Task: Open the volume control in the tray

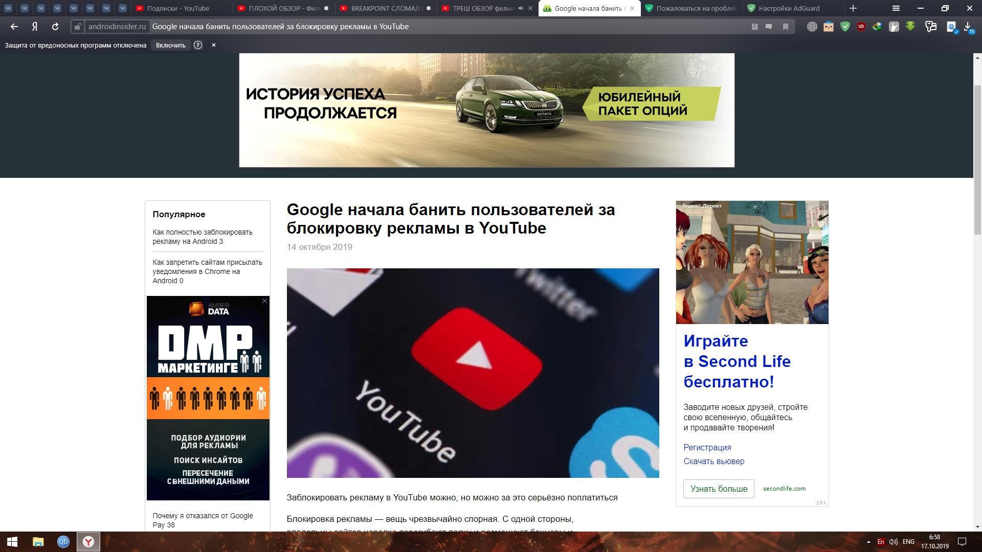Action: pos(893,542)
